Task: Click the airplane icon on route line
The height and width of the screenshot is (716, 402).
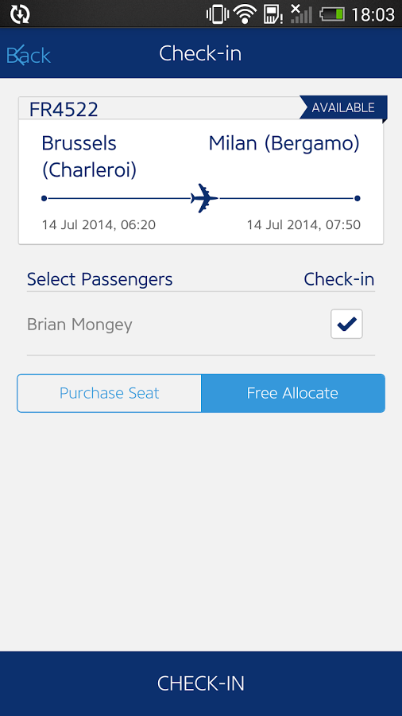Action: [204, 198]
